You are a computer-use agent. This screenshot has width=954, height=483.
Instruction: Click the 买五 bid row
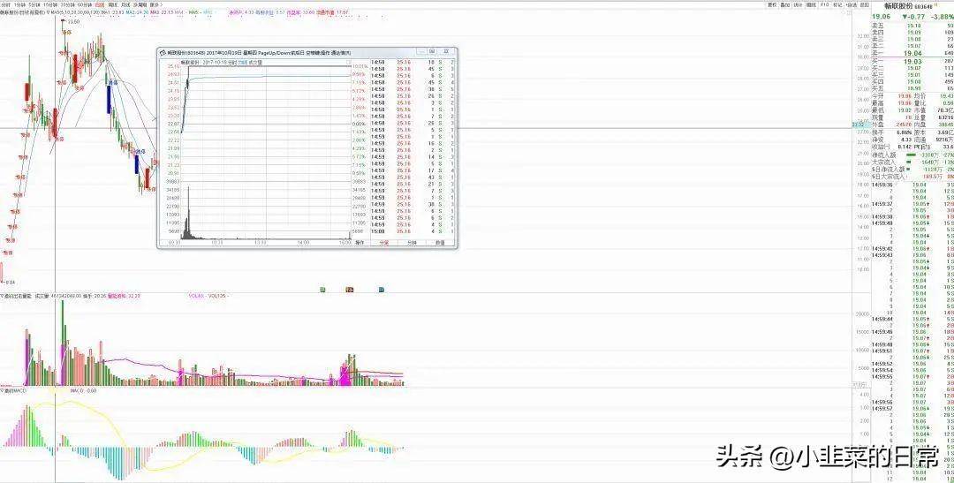tap(912, 88)
